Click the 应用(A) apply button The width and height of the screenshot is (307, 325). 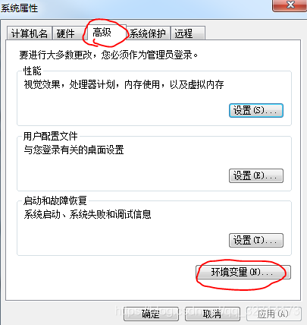(274, 314)
